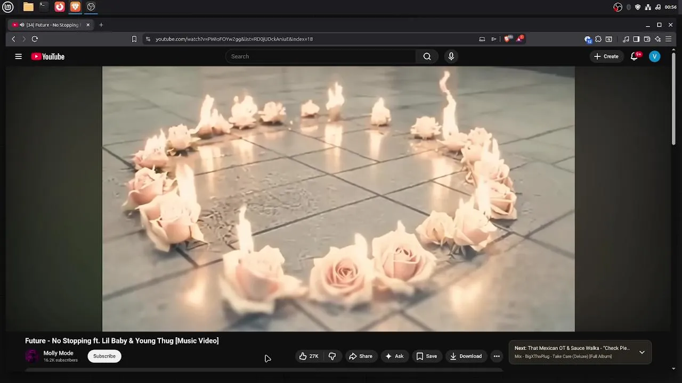Click the system clock showing 00:56
The width and height of the screenshot is (682, 383).
tap(671, 7)
